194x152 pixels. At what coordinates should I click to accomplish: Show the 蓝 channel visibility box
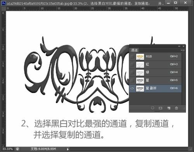(132, 80)
